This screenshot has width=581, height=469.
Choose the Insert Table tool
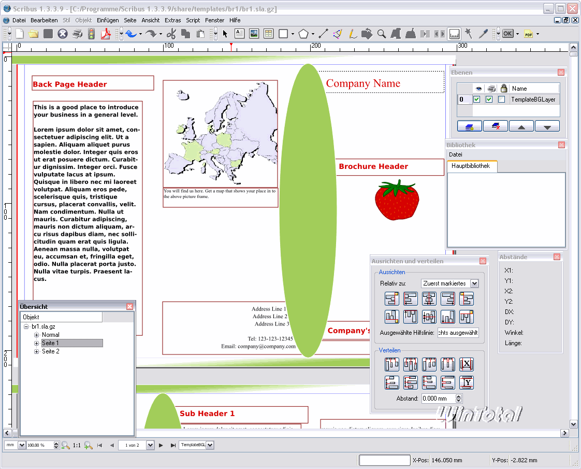(268, 34)
